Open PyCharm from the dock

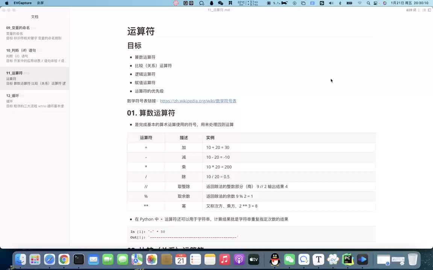tap(348, 259)
